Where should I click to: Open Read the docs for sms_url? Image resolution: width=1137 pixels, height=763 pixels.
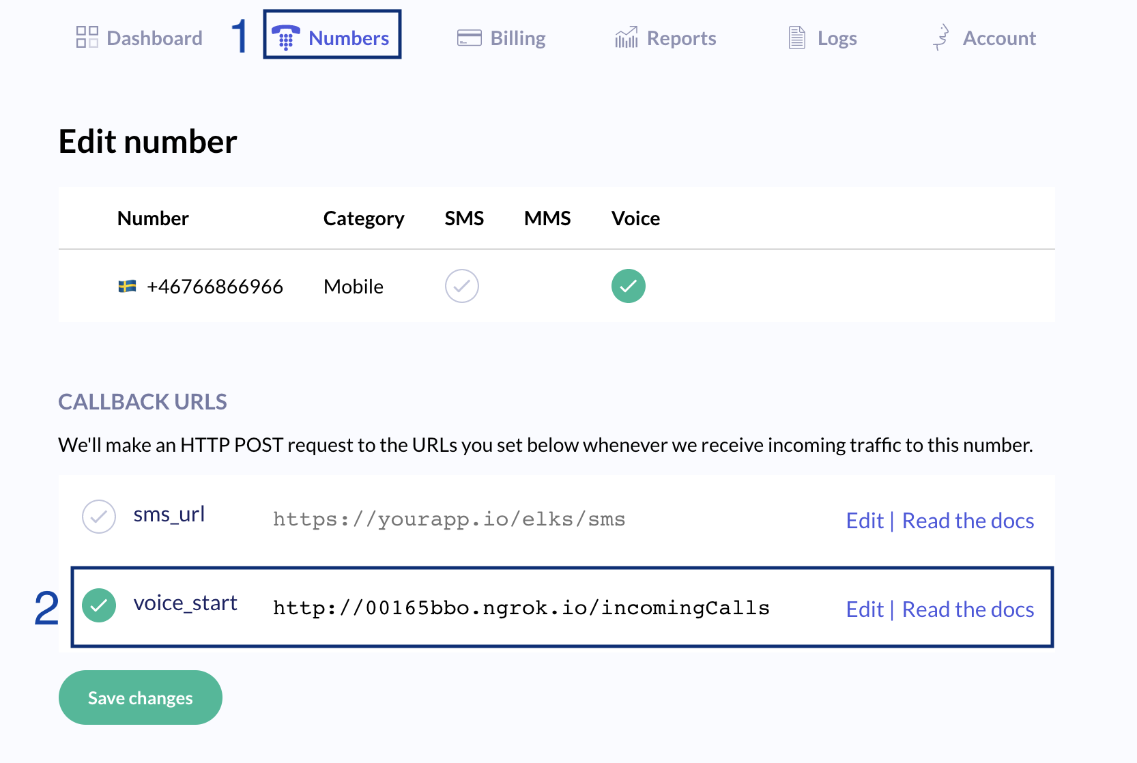point(968,520)
